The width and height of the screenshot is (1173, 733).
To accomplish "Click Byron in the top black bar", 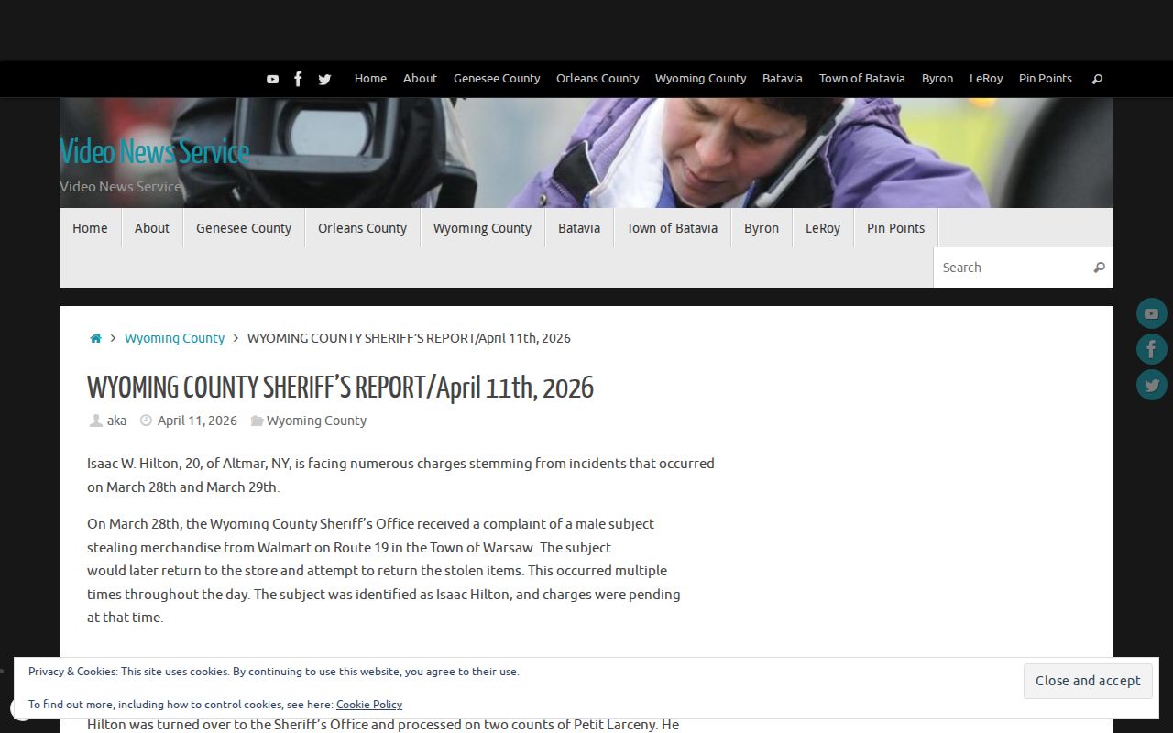I will pos(937,79).
